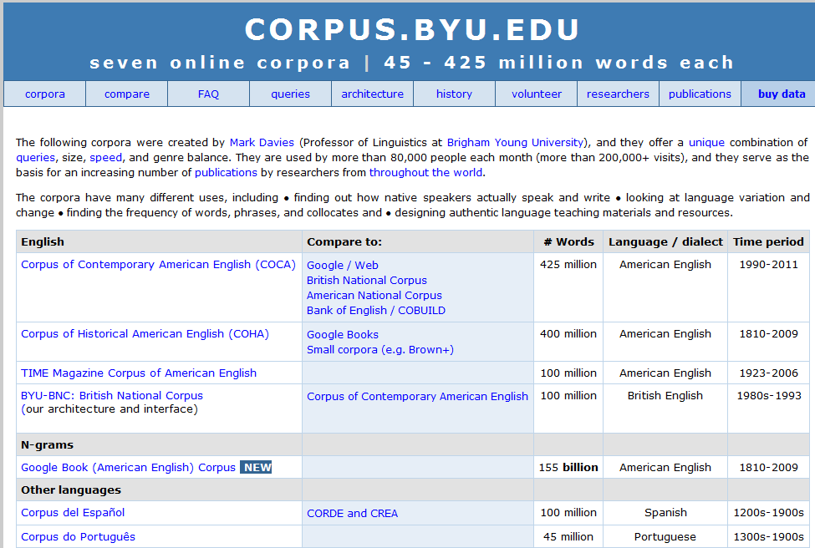Click the 'queries' link in the intro paragraph
Viewport: 815px width, 548px height.
pos(35,157)
